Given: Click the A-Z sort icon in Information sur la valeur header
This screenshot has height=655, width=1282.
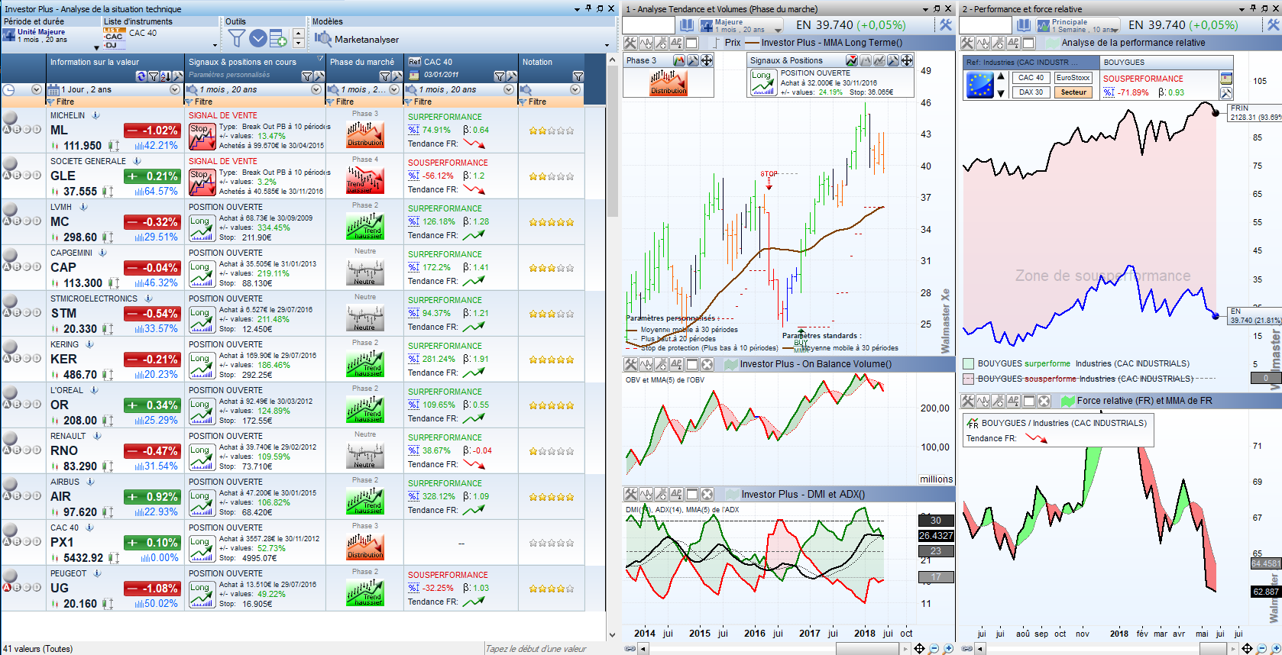Looking at the screenshot, I should (166, 76).
